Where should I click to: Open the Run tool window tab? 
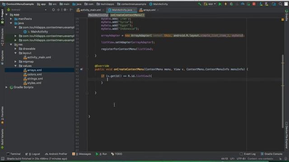click(101, 154)
